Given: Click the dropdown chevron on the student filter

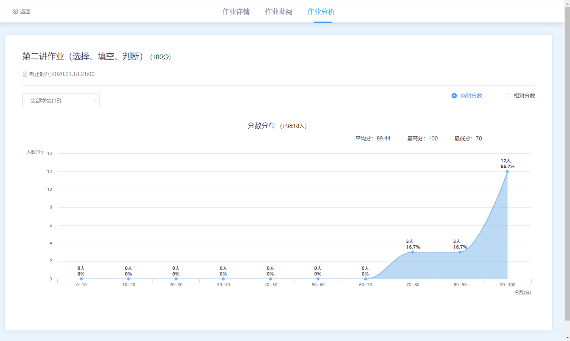Looking at the screenshot, I should pos(94,101).
